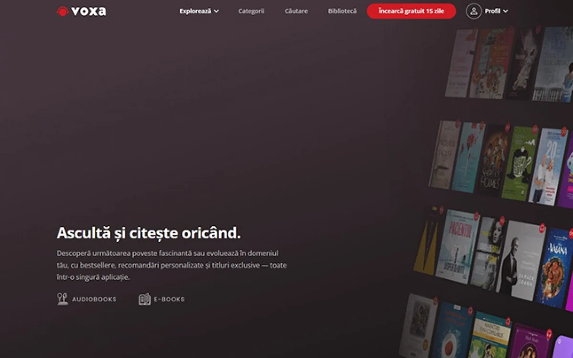Image resolution: width=573 pixels, height=358 pixels.
Task: Open the Barack Obama book cover
Action: click(520, 261)
